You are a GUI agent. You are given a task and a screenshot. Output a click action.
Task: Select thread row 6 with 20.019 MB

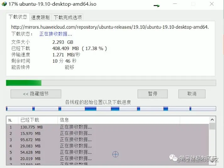click(x=107, y=159)
